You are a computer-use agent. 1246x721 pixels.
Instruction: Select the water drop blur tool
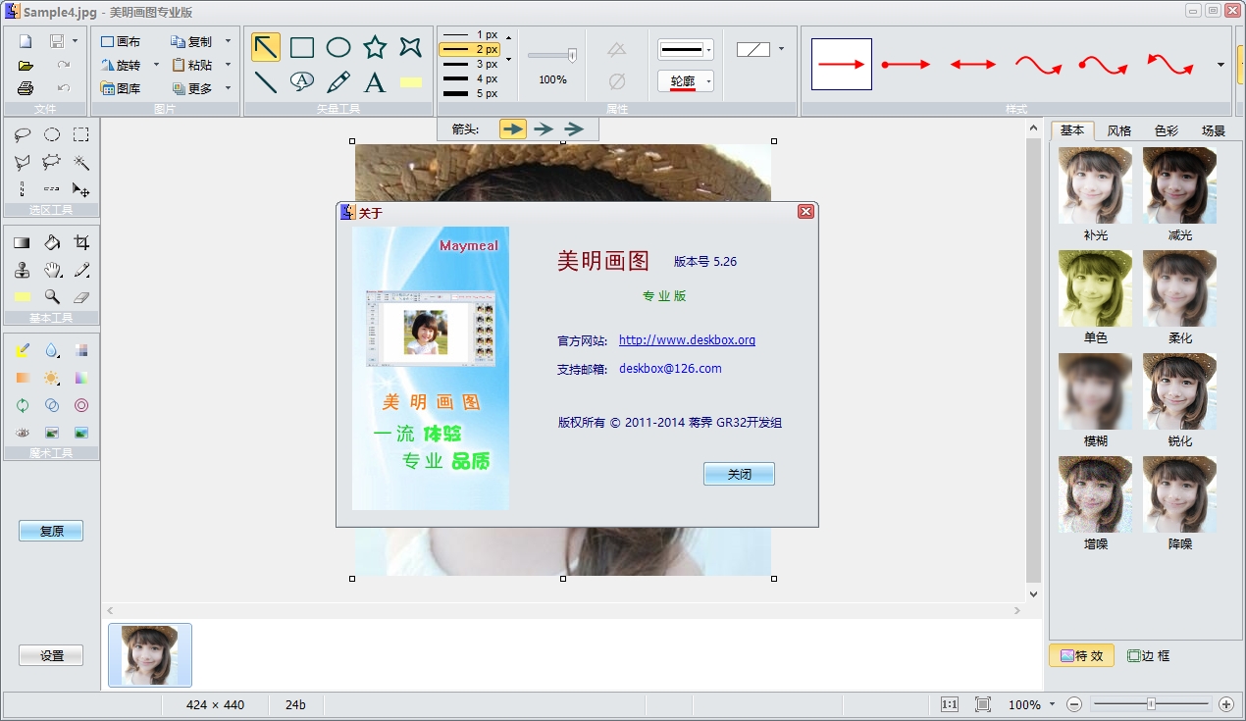tap(52, 350)
